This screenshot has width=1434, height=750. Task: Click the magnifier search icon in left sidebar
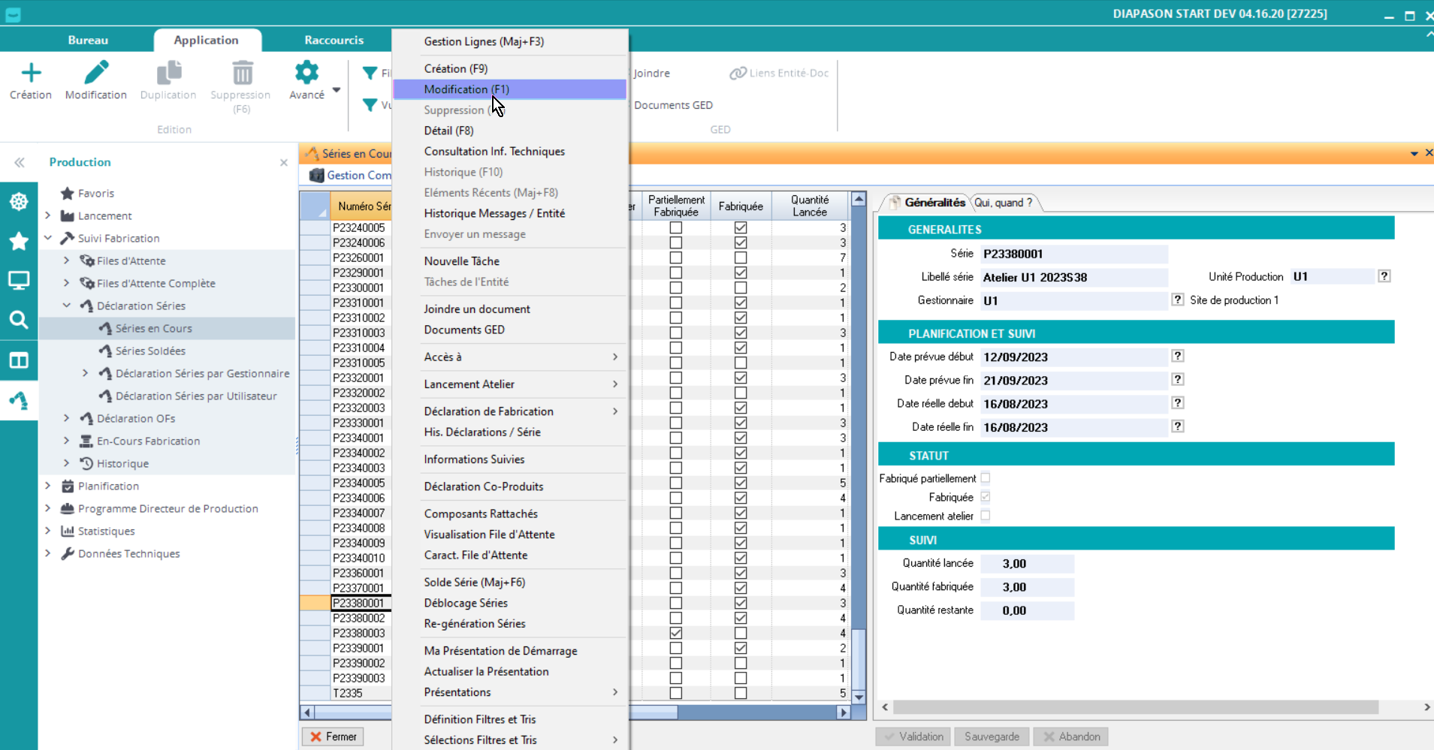[x=19, y=321]
